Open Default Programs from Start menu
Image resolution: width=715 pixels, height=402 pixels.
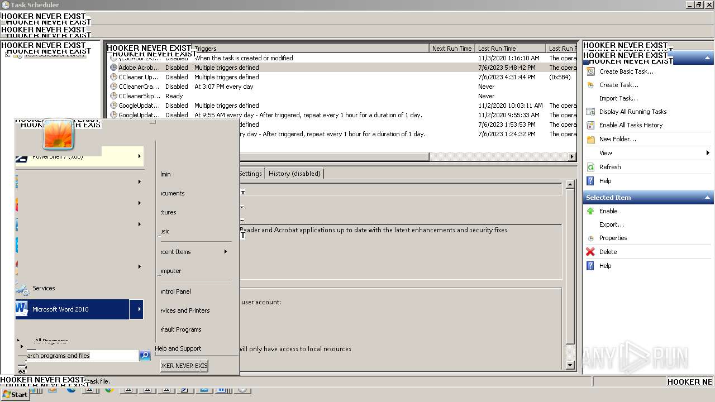180,329
